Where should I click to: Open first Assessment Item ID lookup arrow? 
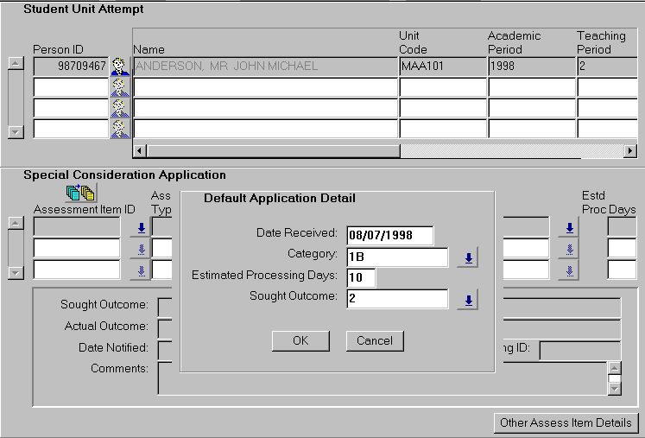140,228
